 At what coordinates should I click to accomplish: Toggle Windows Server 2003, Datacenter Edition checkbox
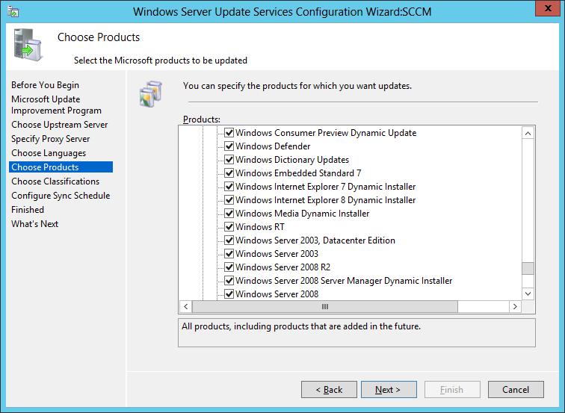pyautogui.click(x=229, y=240)
